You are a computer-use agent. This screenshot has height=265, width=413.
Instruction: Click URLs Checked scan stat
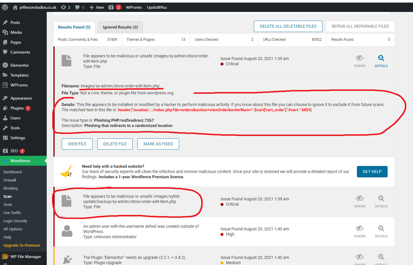292,40
